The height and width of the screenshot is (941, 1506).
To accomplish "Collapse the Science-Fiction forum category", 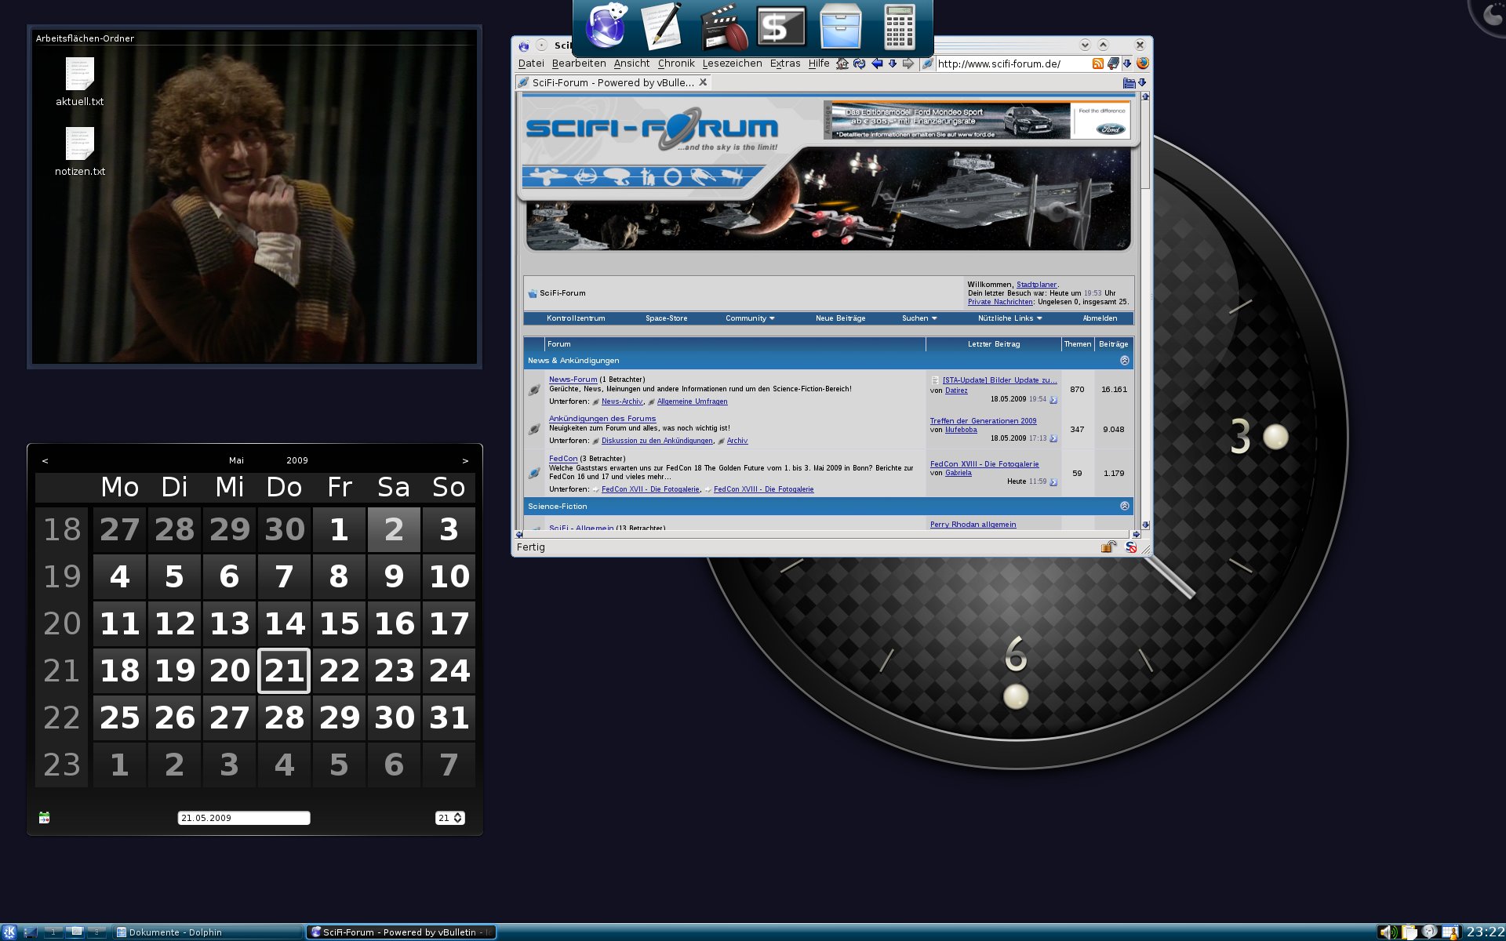I will click(1124, 507).
